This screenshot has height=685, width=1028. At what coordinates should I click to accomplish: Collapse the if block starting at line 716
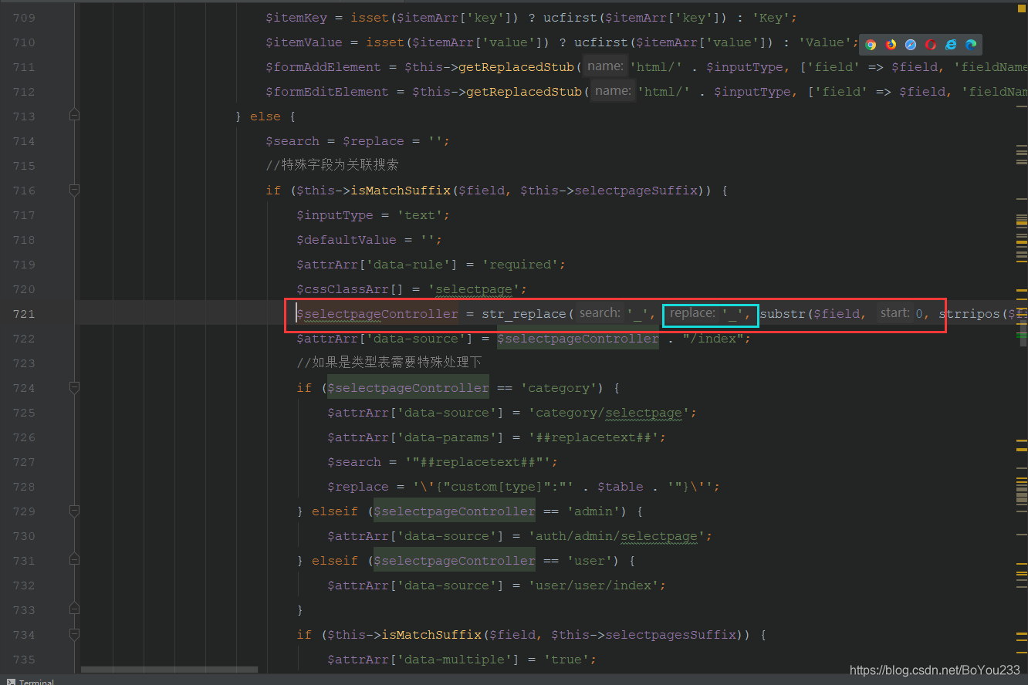click(x=74, y=188)
